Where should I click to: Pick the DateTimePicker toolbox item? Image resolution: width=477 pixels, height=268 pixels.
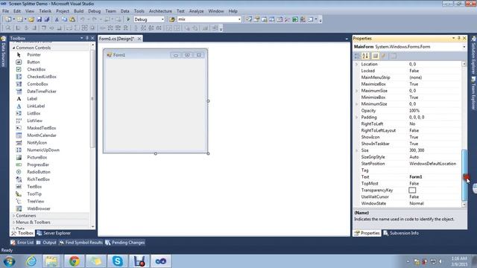coord(42,91)
